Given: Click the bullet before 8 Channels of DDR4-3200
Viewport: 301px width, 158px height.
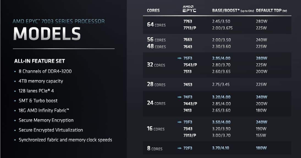Looking at the screenshot, I should [15, 71].
